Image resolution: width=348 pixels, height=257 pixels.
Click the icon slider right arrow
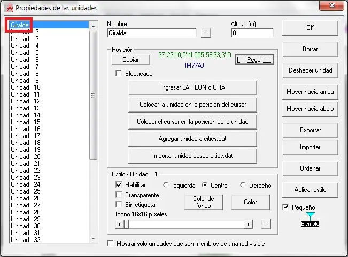249,224
